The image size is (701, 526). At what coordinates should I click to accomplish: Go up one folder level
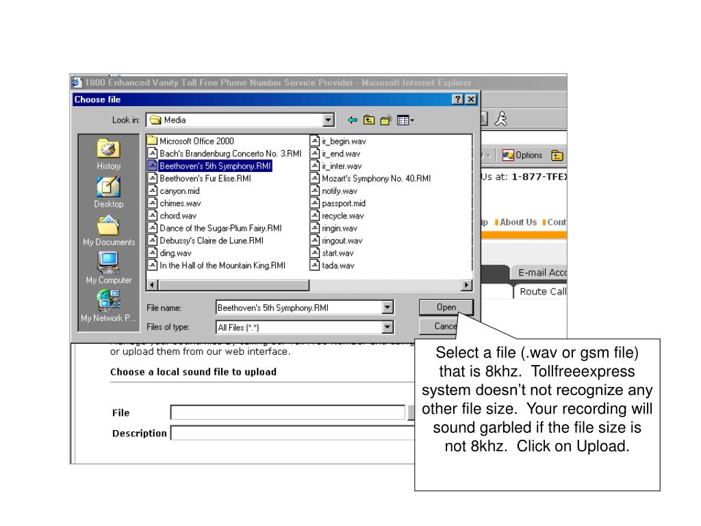click(x=369, y=121)
